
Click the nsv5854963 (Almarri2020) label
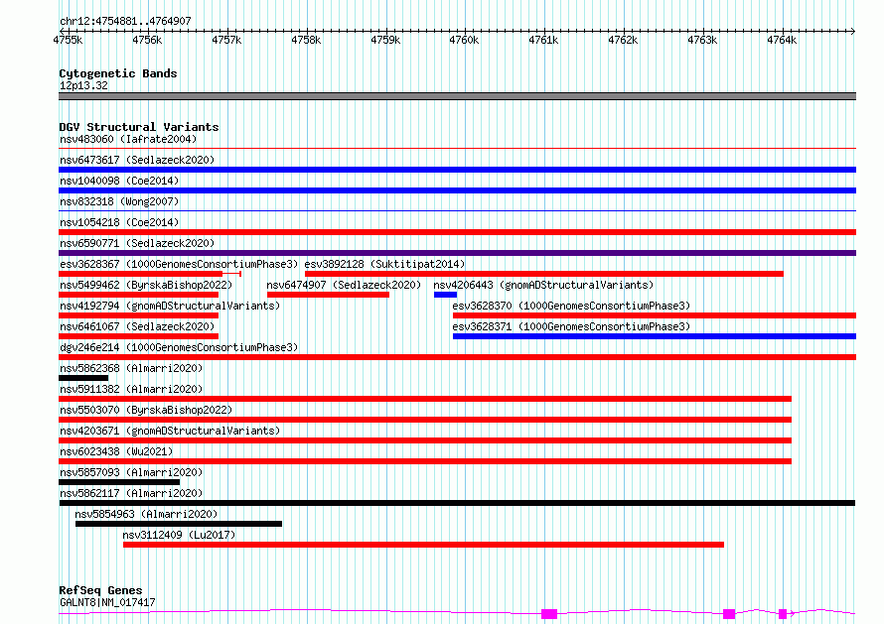pos(146,514)
